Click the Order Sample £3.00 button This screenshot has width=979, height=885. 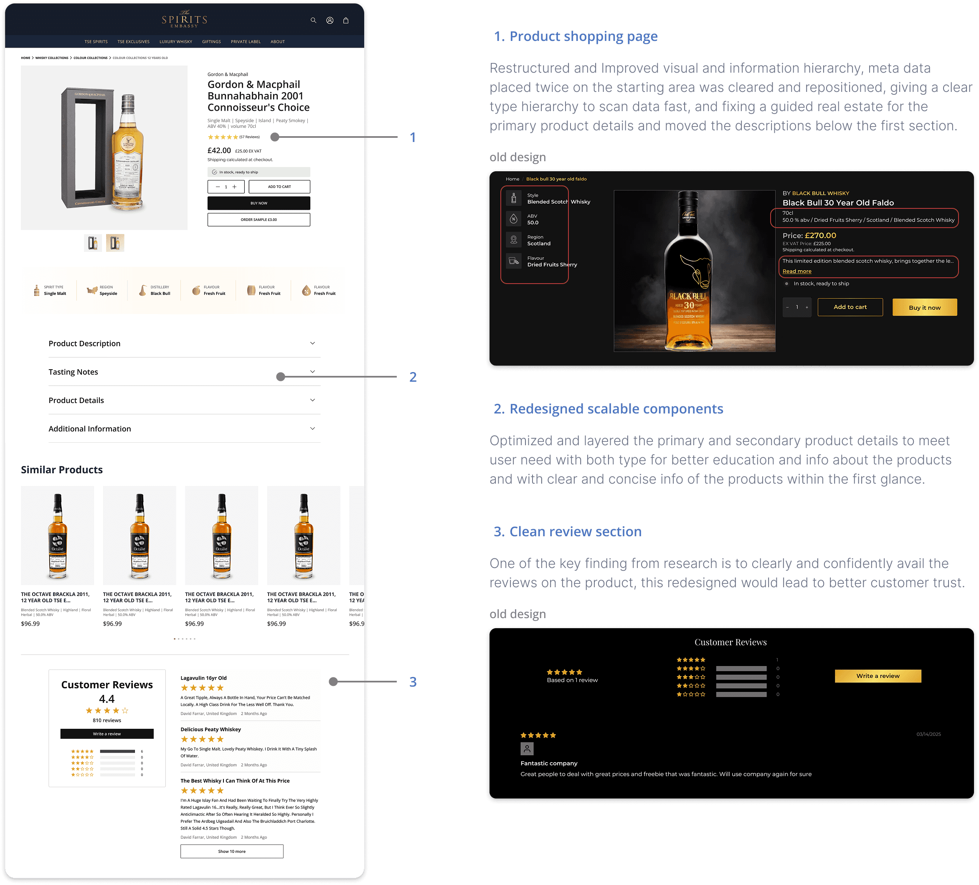click(259, 220)
